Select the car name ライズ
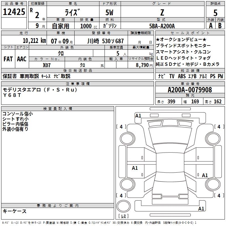226x226 pixels. click(72, 12)
